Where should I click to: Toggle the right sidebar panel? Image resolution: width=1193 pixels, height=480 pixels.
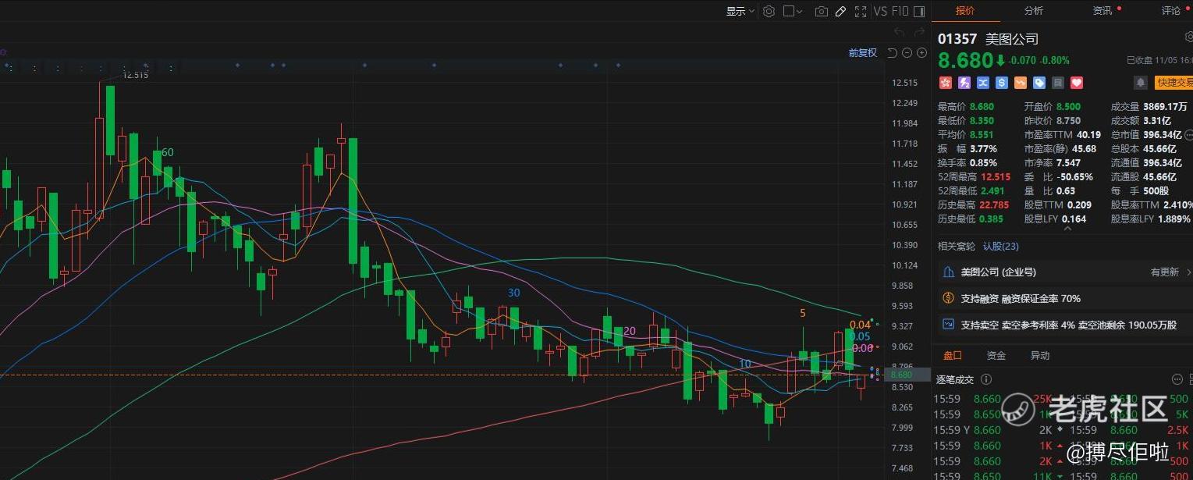coord(918,11)
